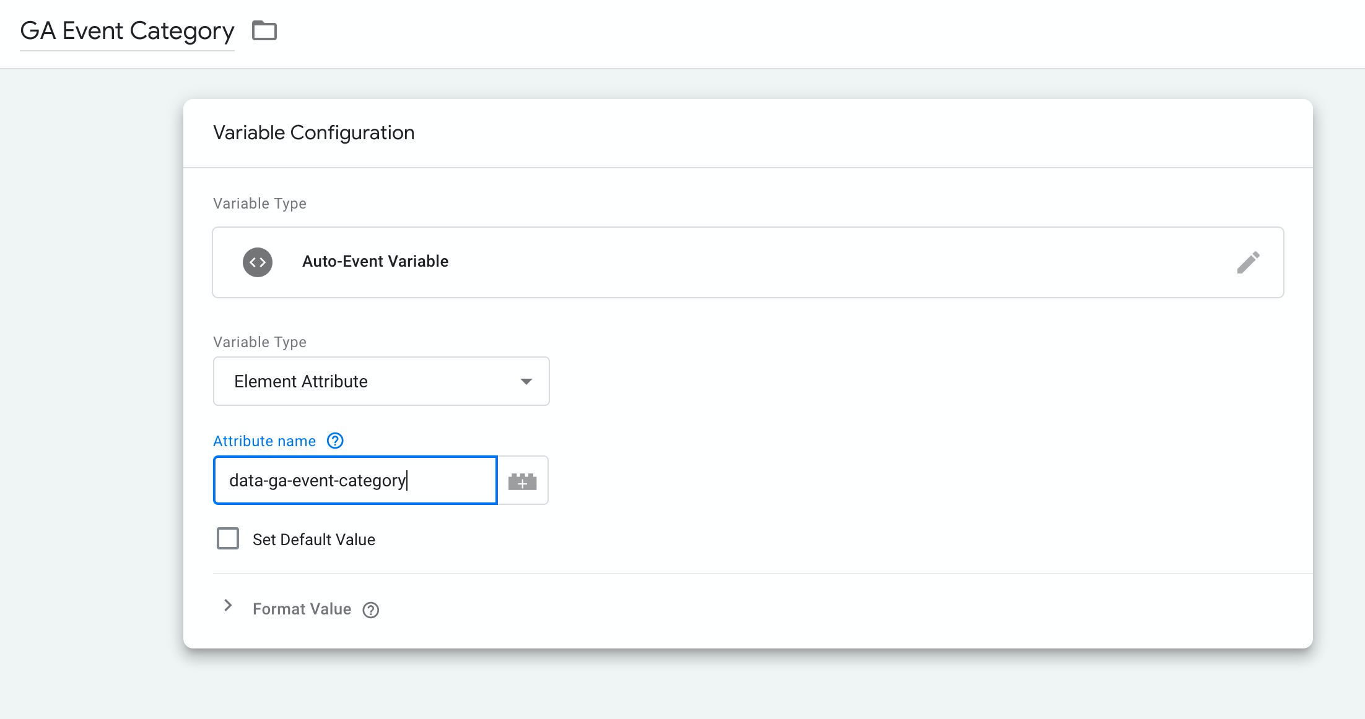This screenshot has height=719, width=1365.
Task: Click the Variable Configuration heading
Action: tap(313, 132)
